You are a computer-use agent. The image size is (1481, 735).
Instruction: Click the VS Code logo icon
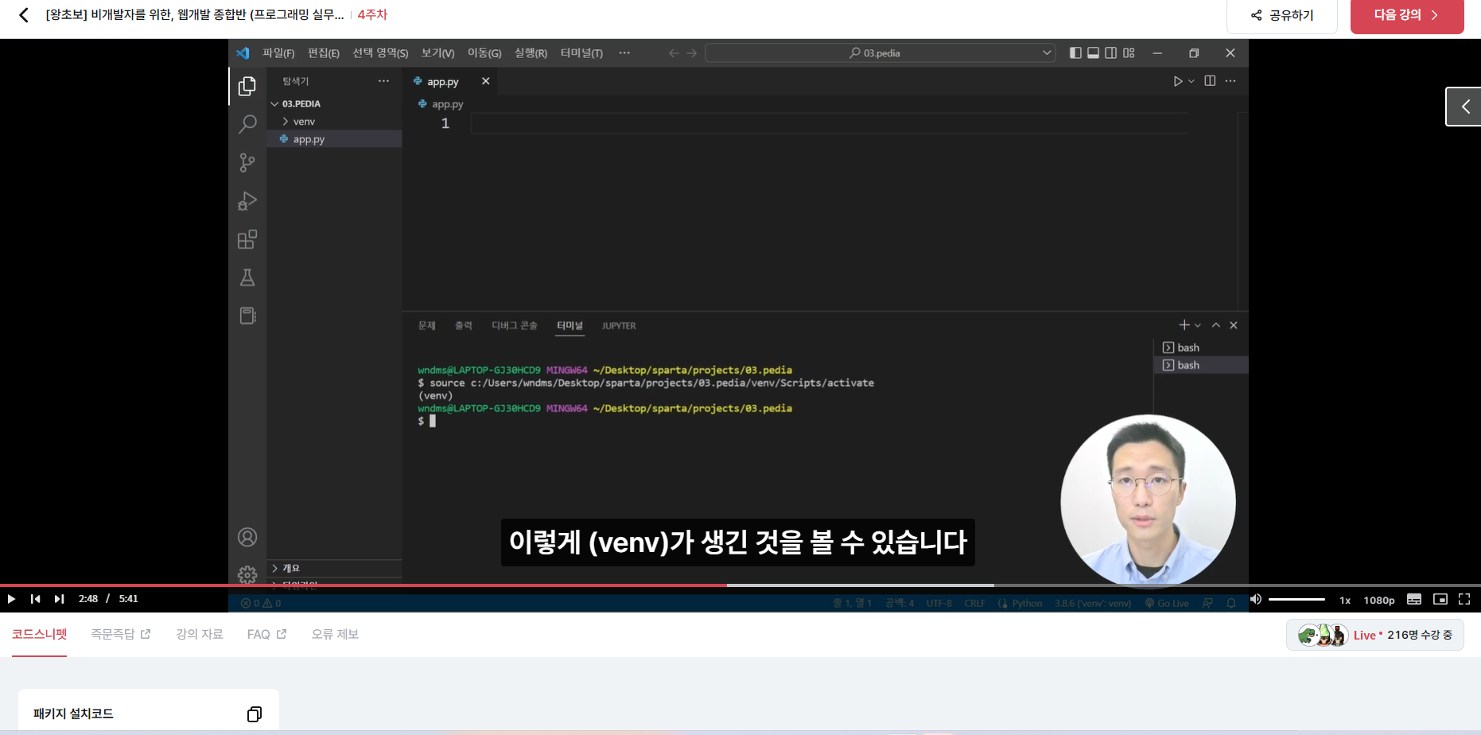coord(243,53)
